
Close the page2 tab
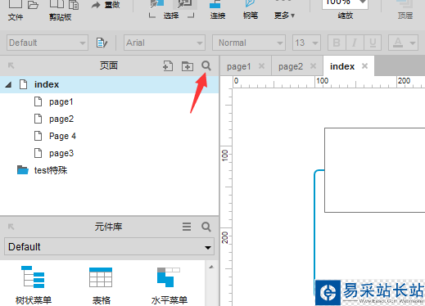tap(313, 65)
